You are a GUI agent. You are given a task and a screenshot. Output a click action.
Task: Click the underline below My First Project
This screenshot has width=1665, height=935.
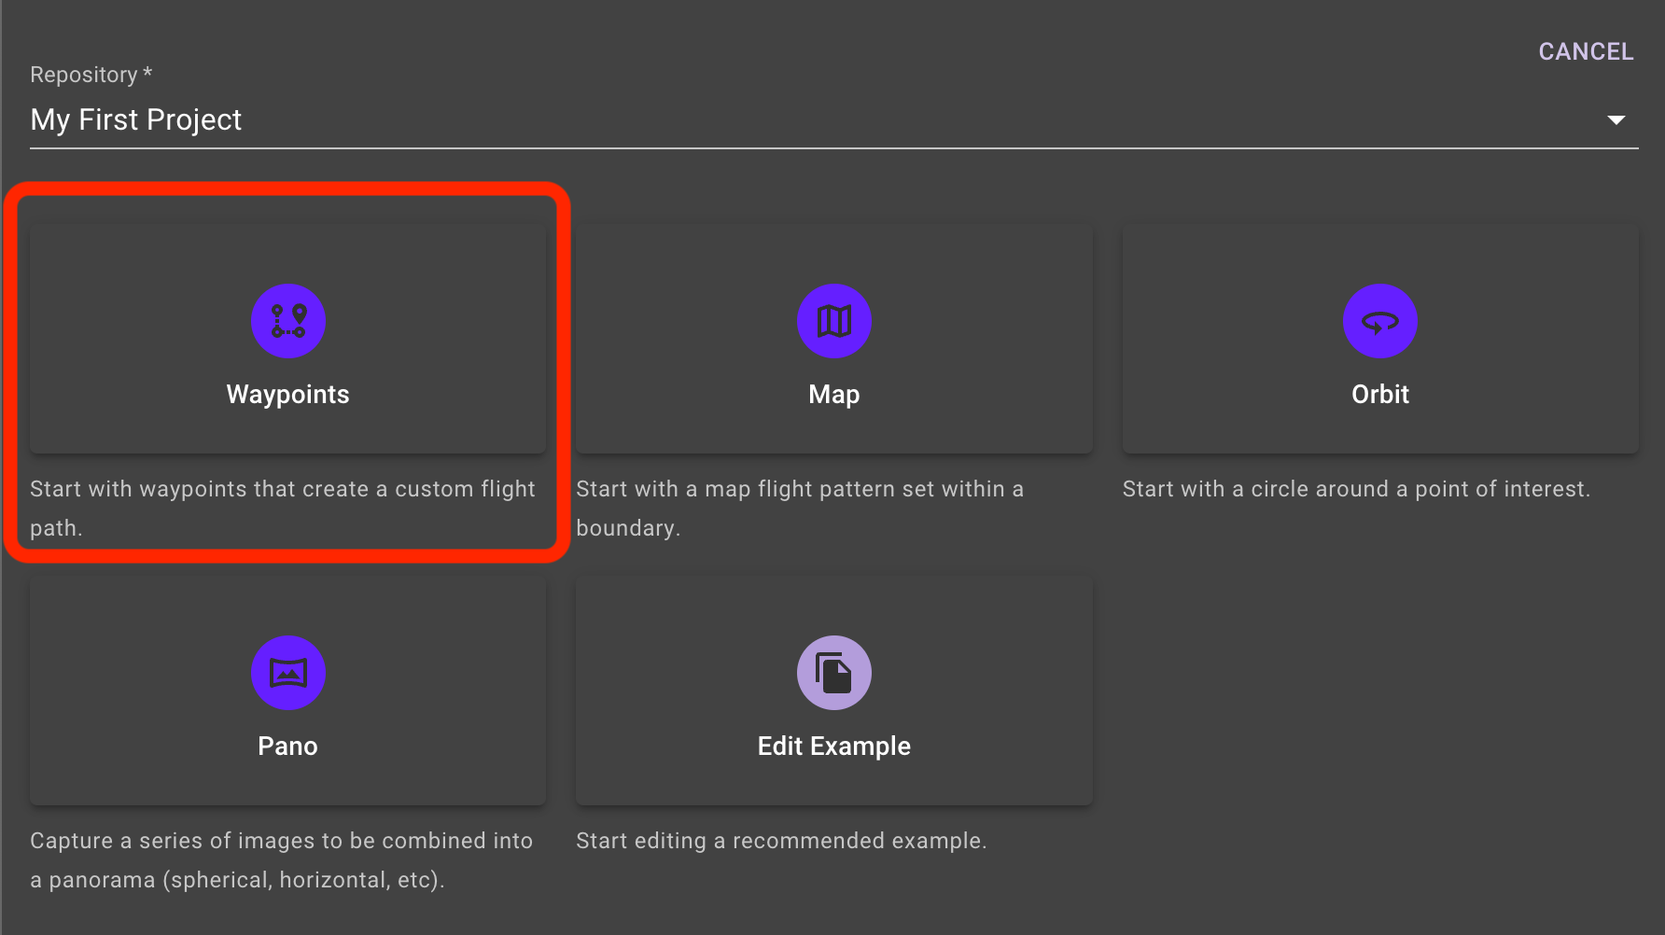click(x=833, y=147)
